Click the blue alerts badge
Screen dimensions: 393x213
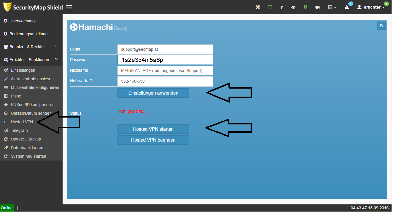point(351,4)
